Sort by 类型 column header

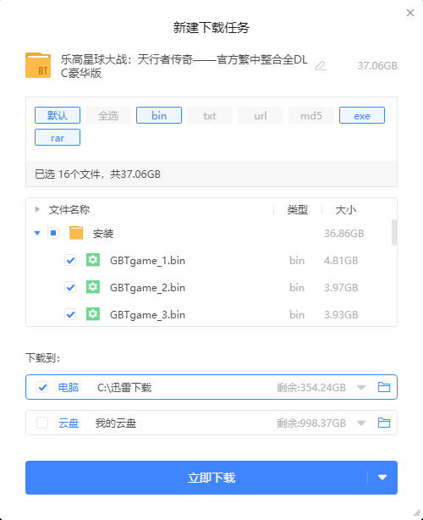(298, 209)
